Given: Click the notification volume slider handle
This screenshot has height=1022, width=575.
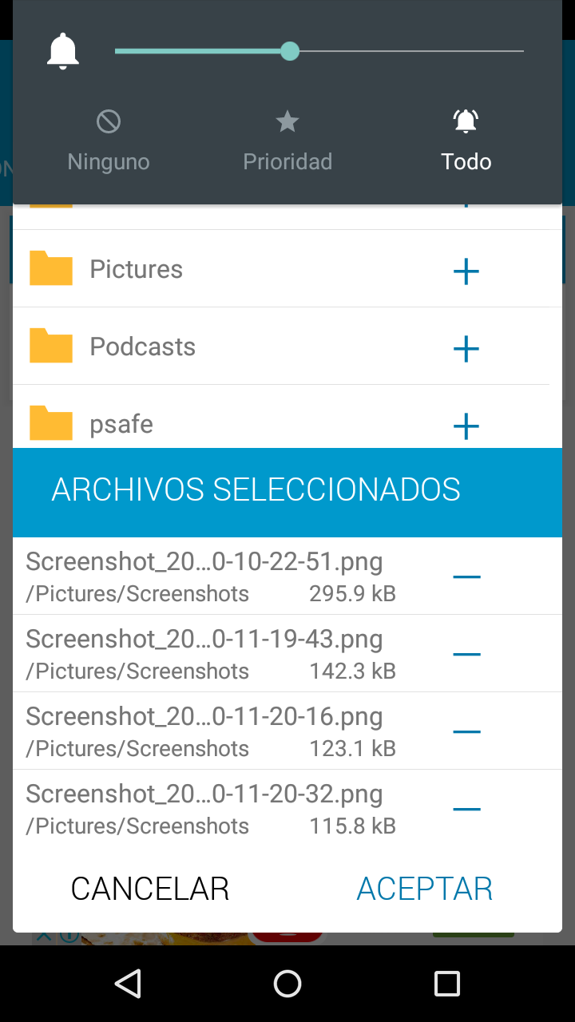Looking at the screenshot, I should (x=290, y=51).
